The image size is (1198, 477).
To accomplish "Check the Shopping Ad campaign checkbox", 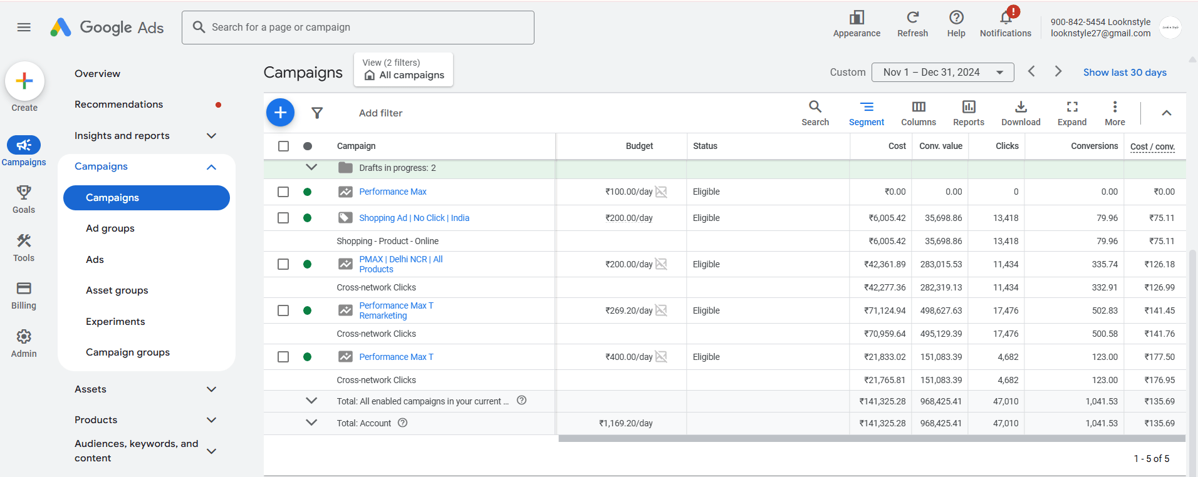I will (283, 218).
